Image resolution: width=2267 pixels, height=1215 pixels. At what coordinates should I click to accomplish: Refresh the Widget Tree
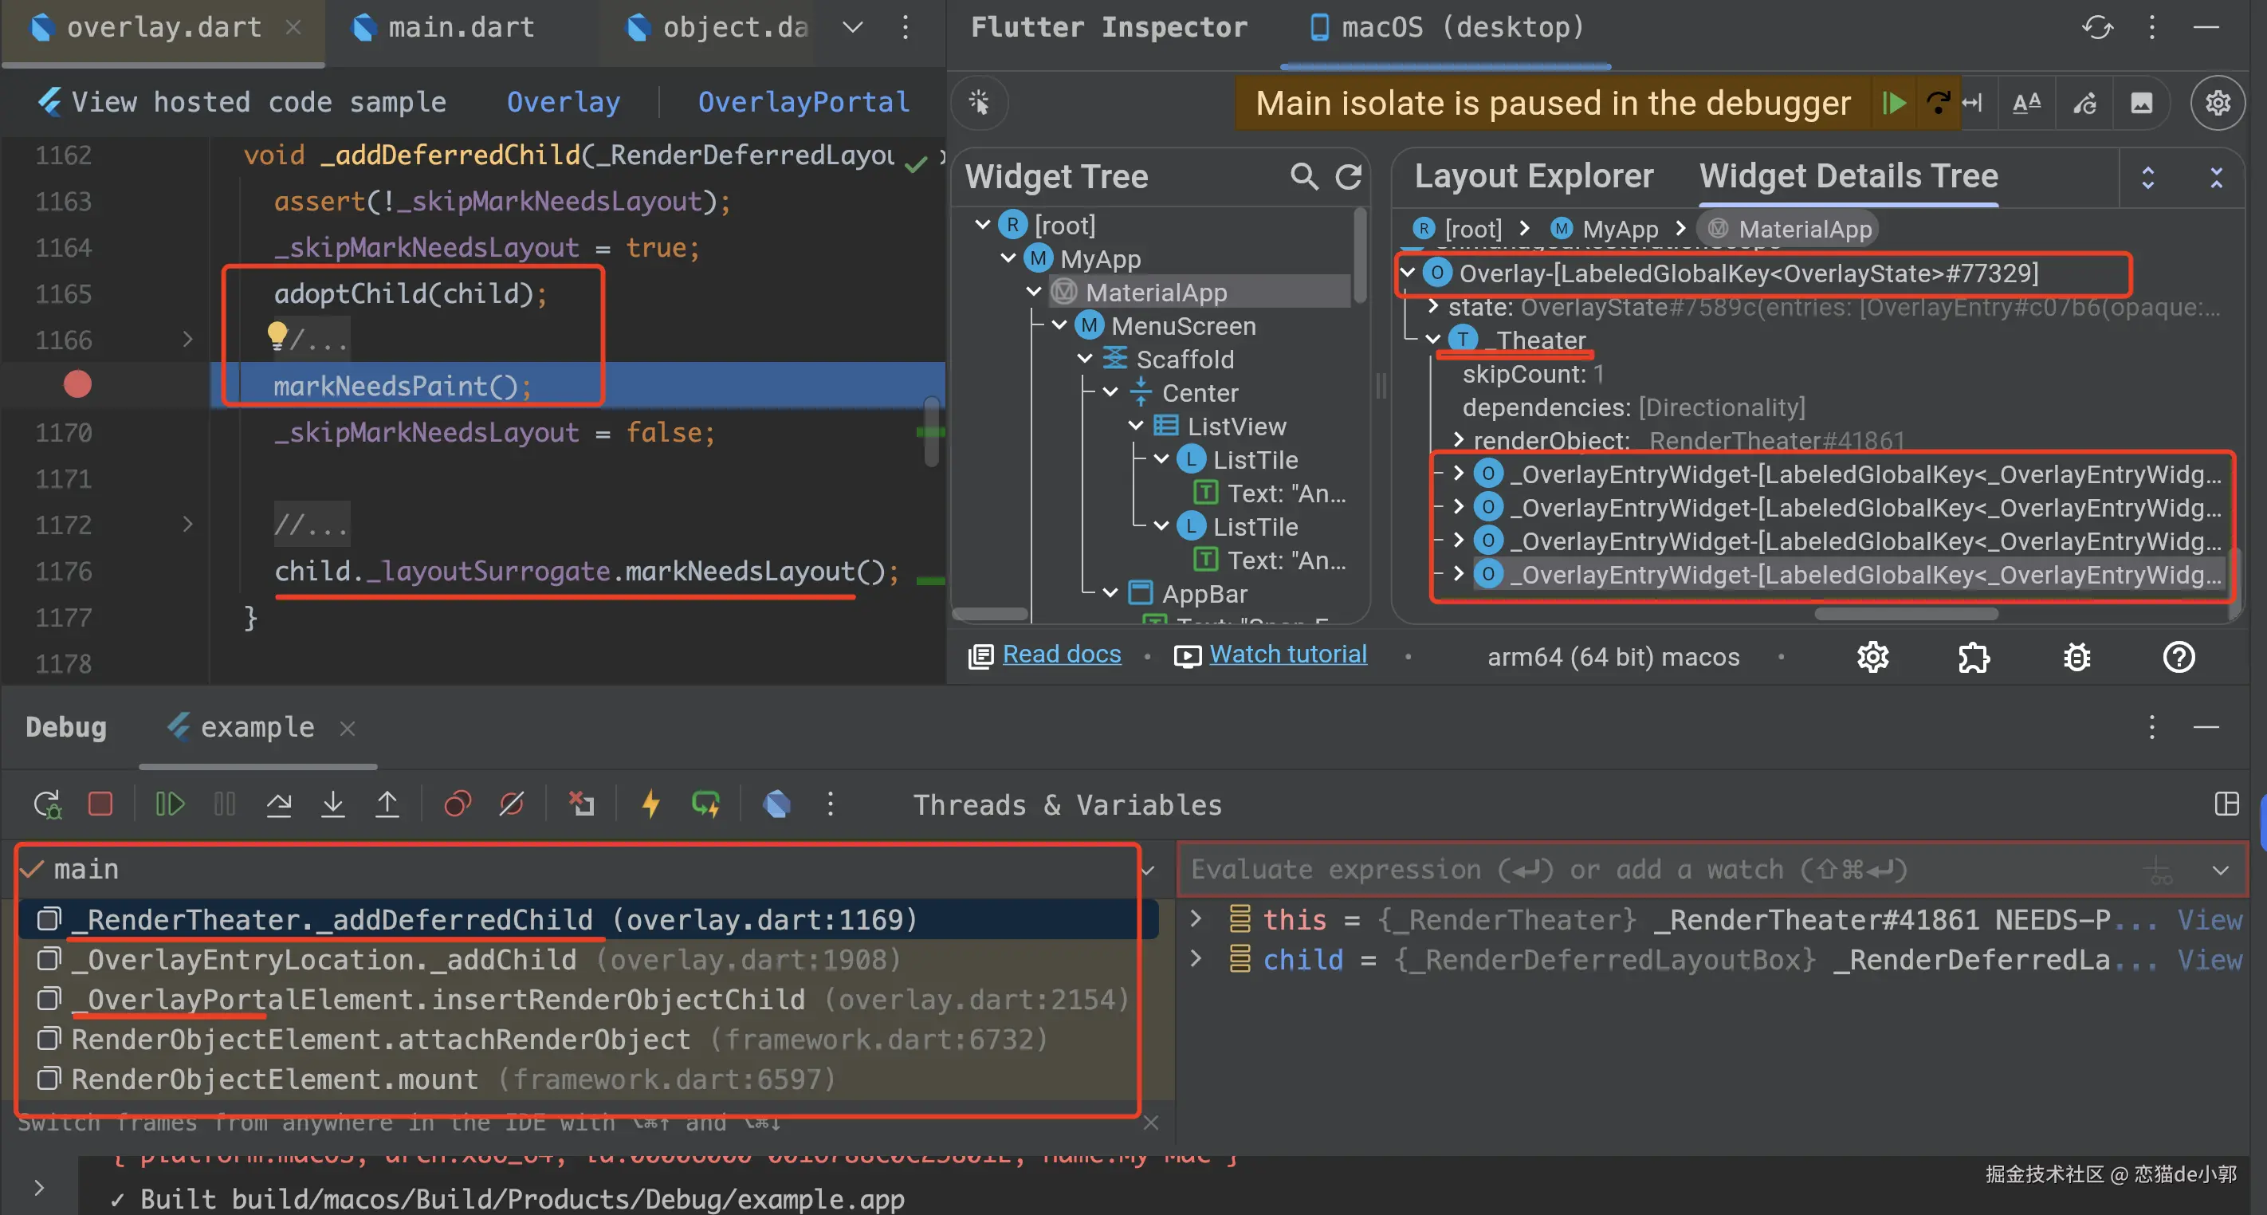click(x=1348, y=177)
